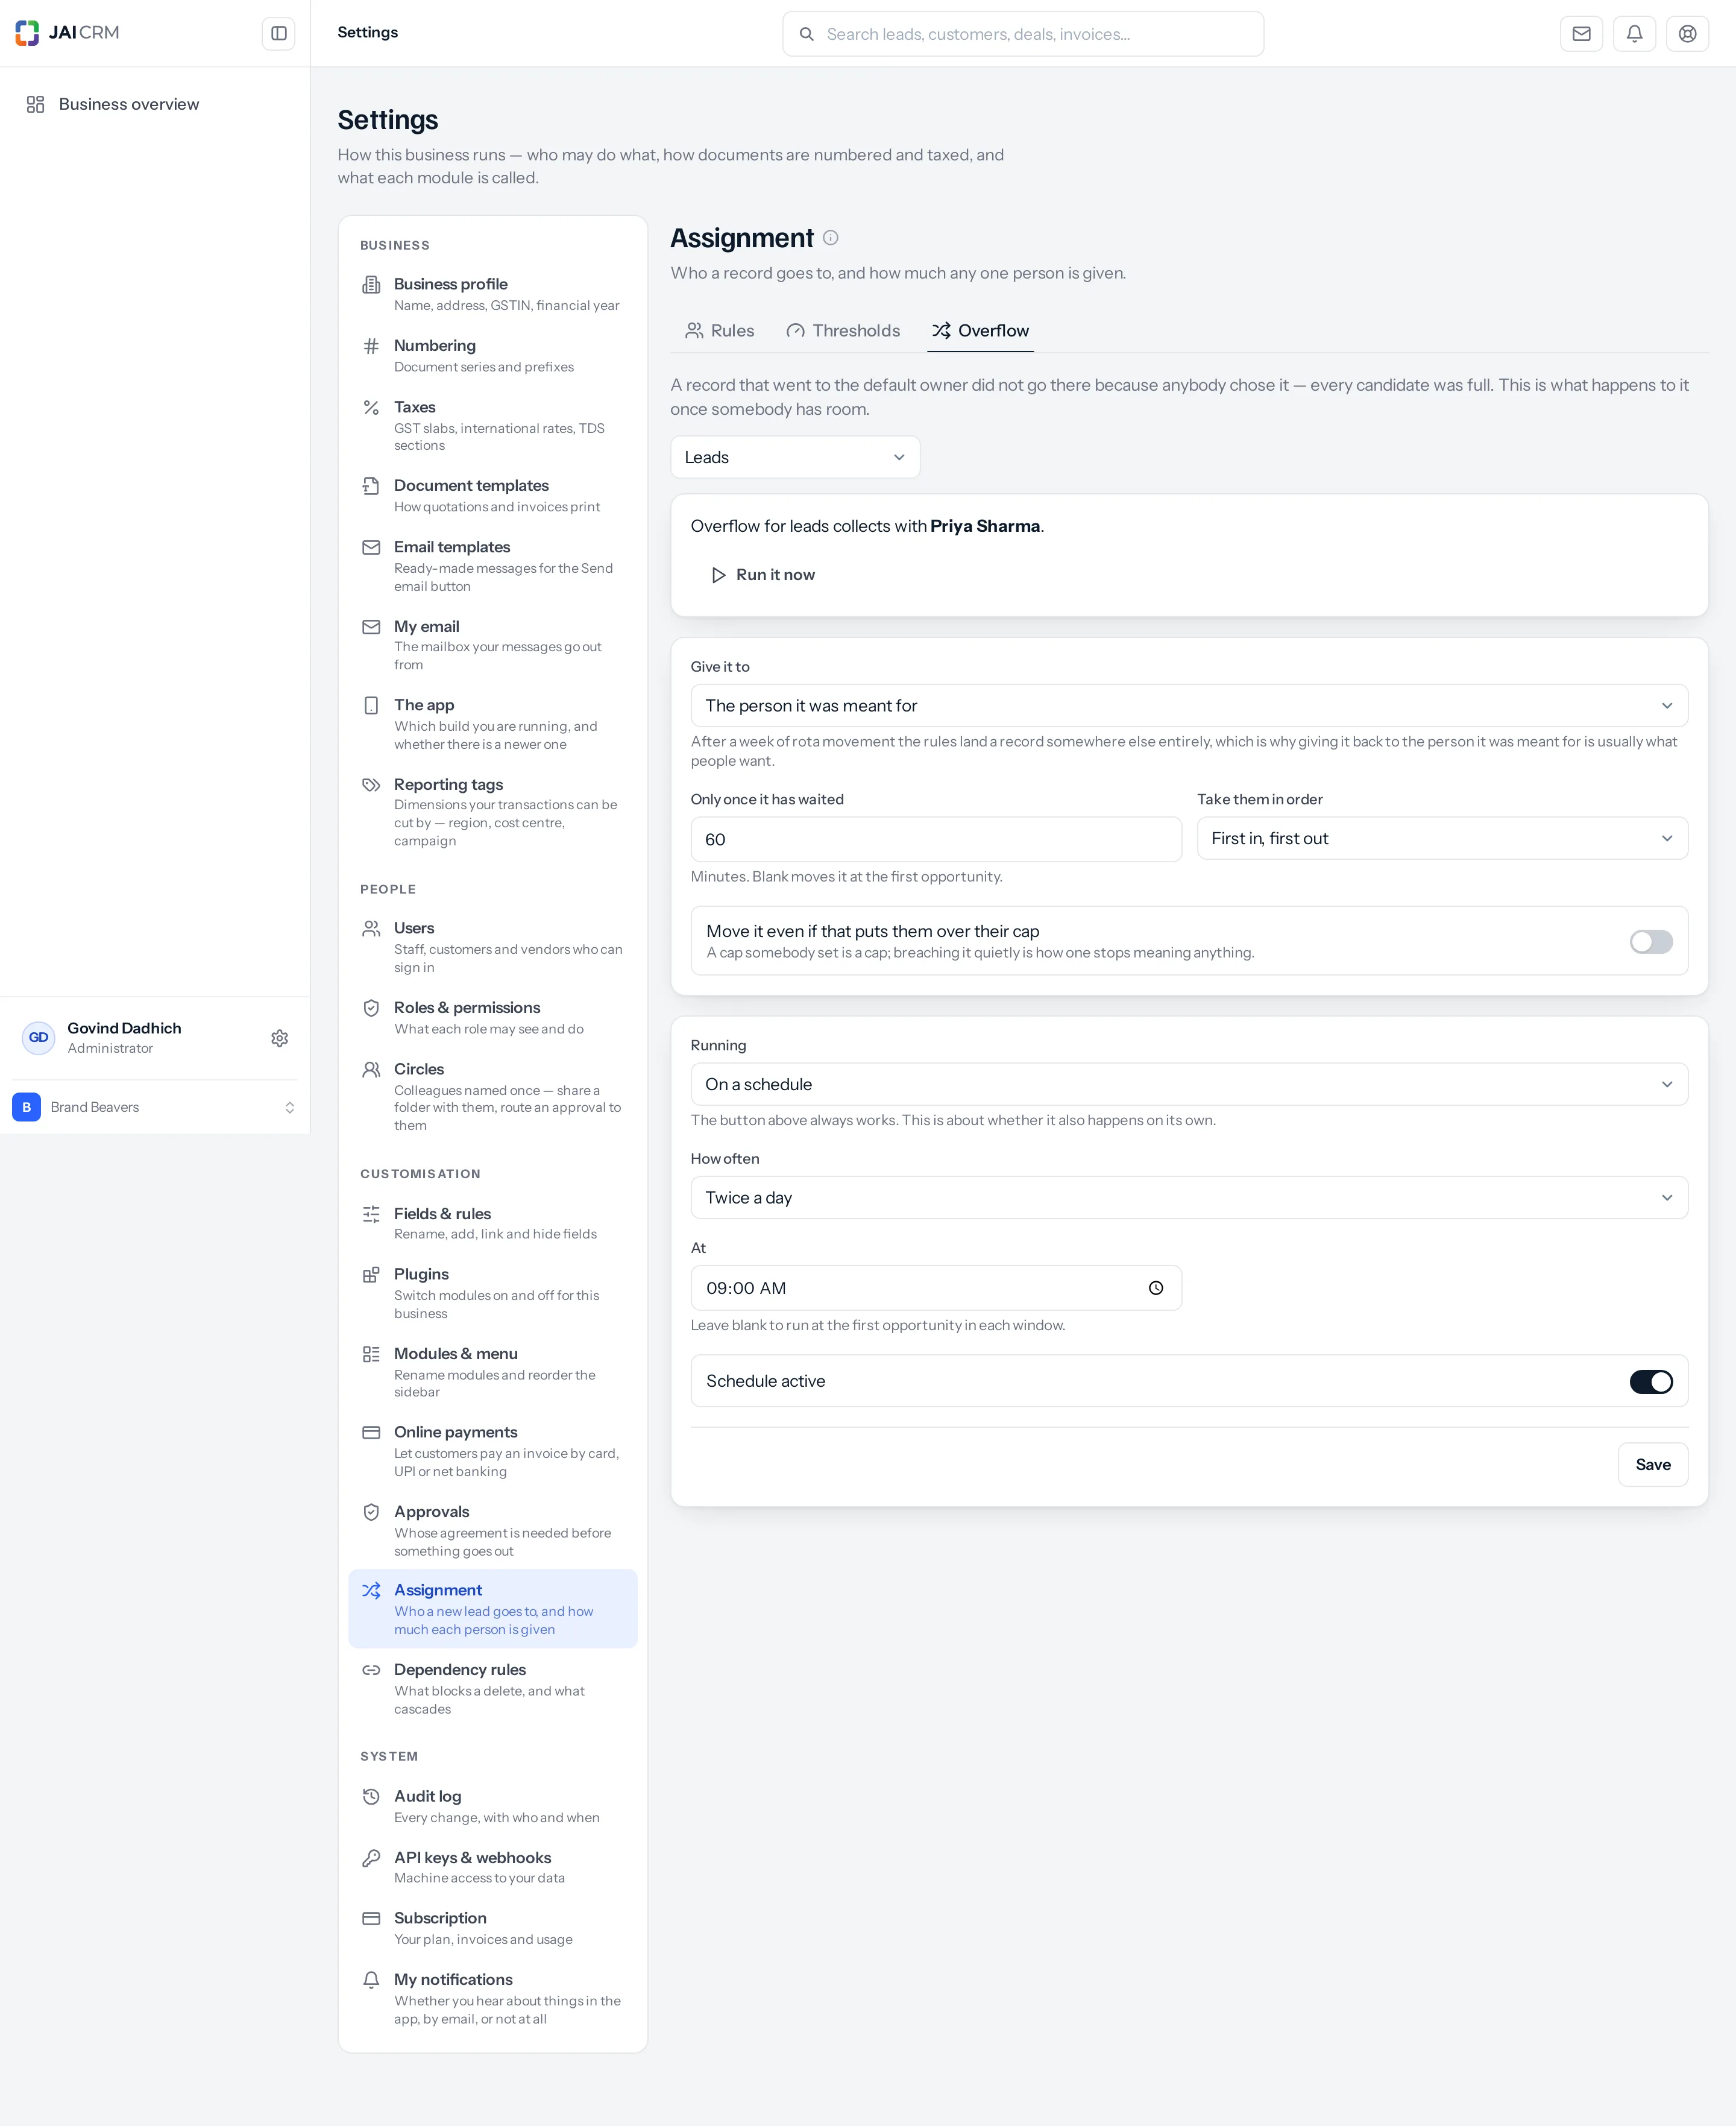Open Email templates settings
Screen dimensions: 1736x2126
point(493,566)
